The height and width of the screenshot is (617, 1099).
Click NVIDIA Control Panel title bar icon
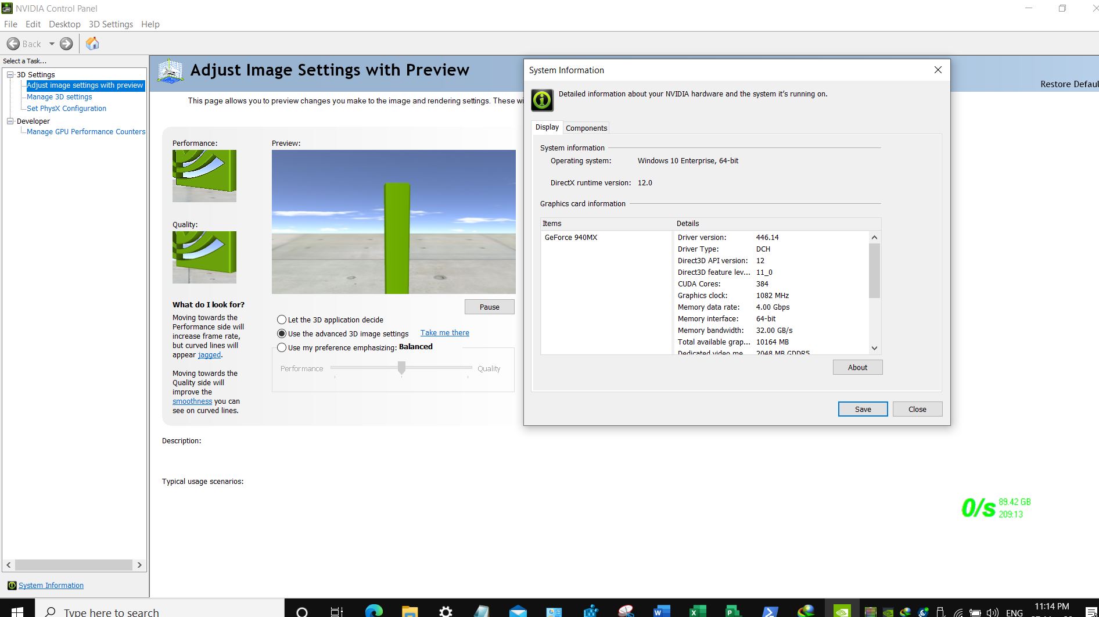tap(7, 8)
